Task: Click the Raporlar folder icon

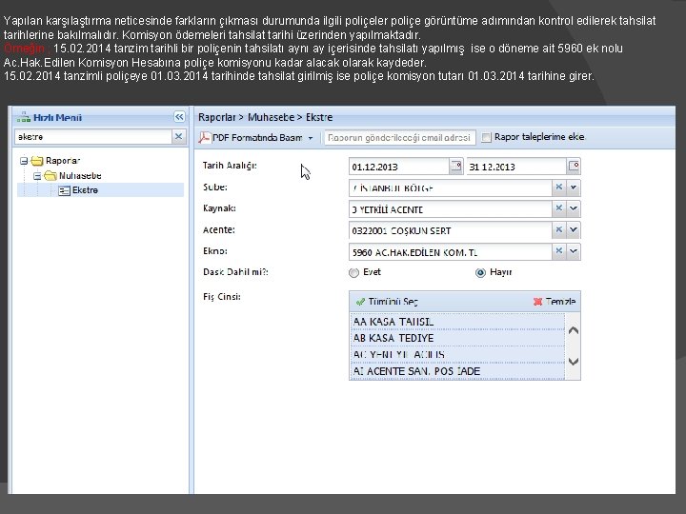Action: coord(37,161)
